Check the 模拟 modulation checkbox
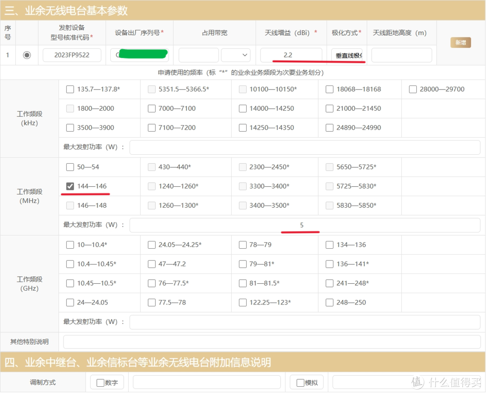486x394 pixels. tap(300, 382)
